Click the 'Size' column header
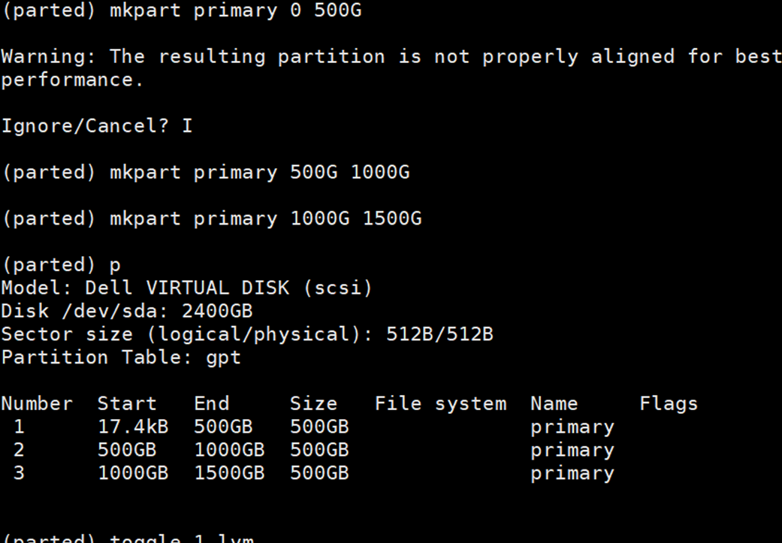Image resolution: width=782 pixels, height=543 pixels. (313, 403)
